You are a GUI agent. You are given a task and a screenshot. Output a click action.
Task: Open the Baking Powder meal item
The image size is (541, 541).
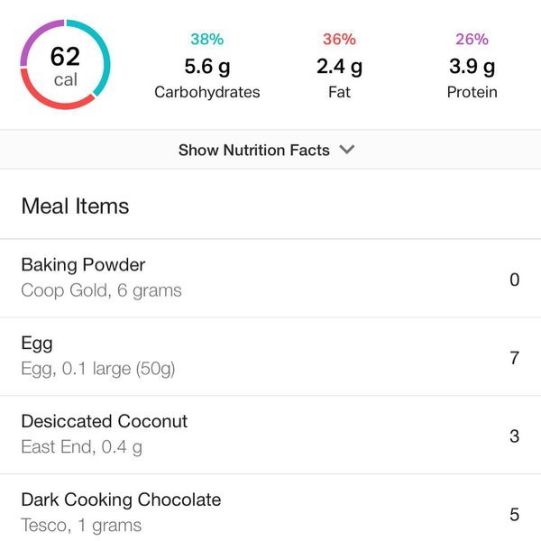click(83, 265)
